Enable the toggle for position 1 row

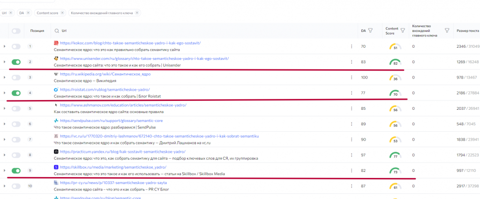click(x=16, y=46)
